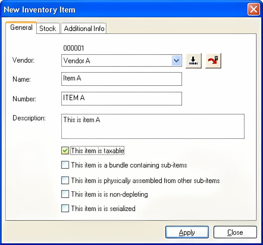Switch to the General tab
Viewport: 263px width, 245px height.
coord(21,28)
